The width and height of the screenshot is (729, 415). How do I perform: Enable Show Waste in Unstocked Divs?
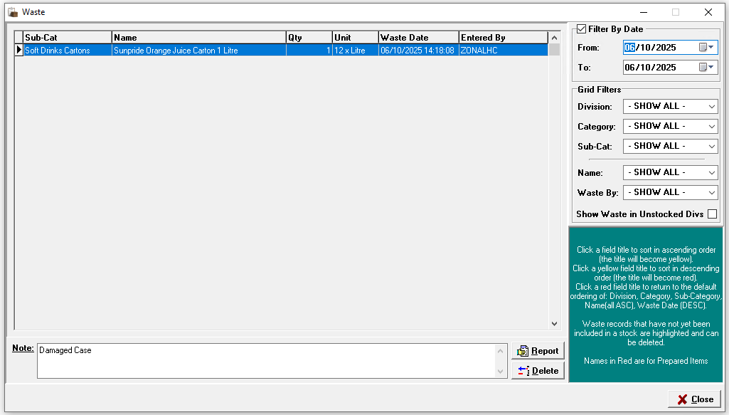click(x=712, y=214)
